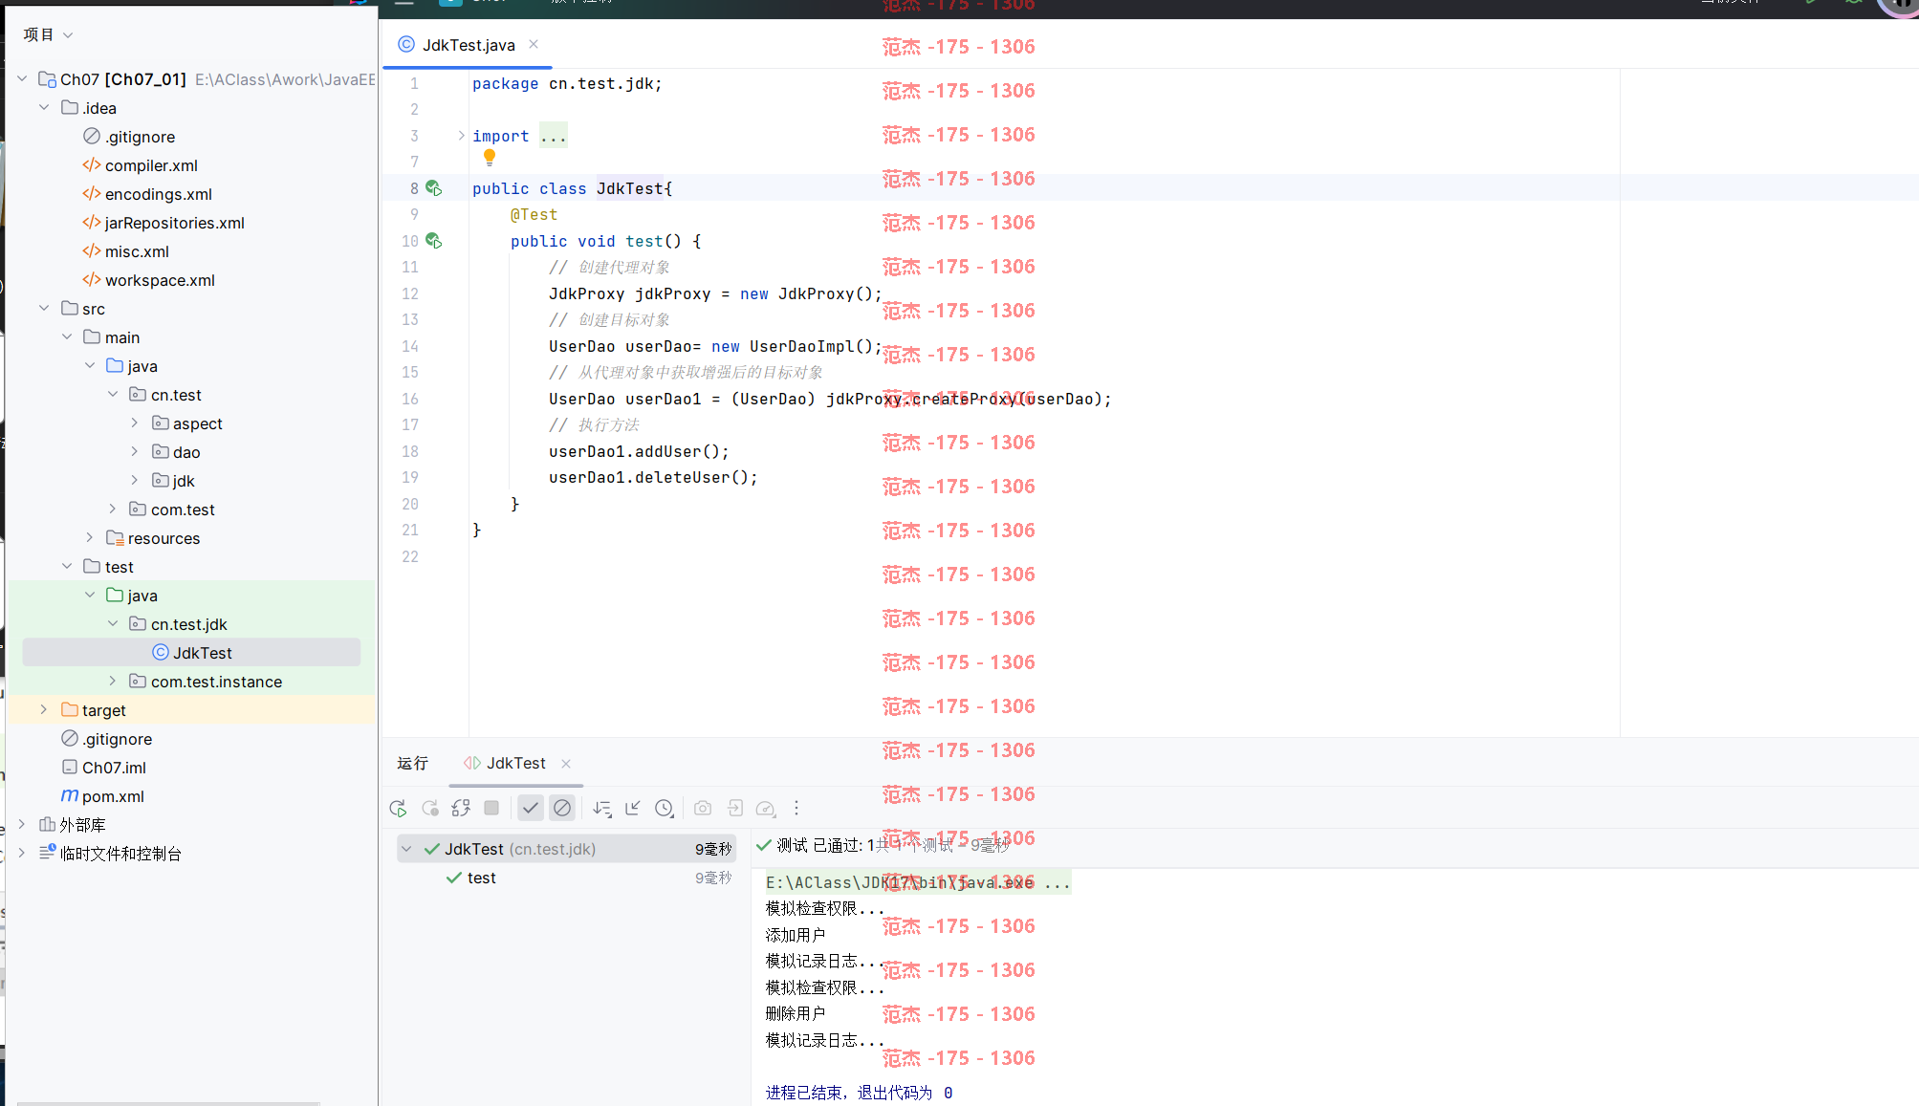Open test history clock icon

[x=665, y=809]
